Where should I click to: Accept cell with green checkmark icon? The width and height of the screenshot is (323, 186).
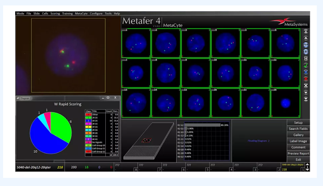[x=306, y=65]
